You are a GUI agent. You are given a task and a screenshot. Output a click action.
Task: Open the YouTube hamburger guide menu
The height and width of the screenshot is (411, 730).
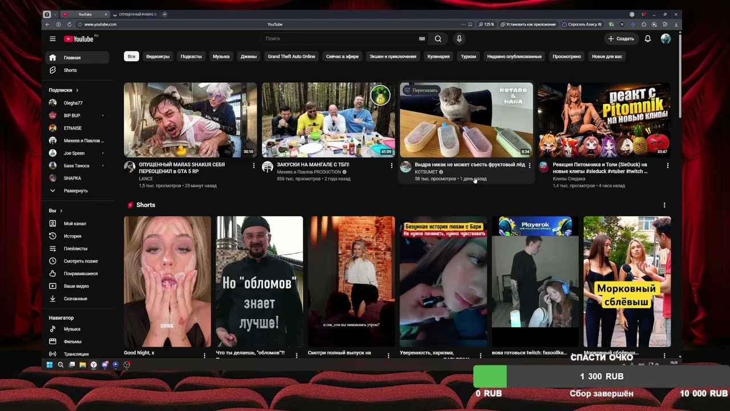click(52, 39)
